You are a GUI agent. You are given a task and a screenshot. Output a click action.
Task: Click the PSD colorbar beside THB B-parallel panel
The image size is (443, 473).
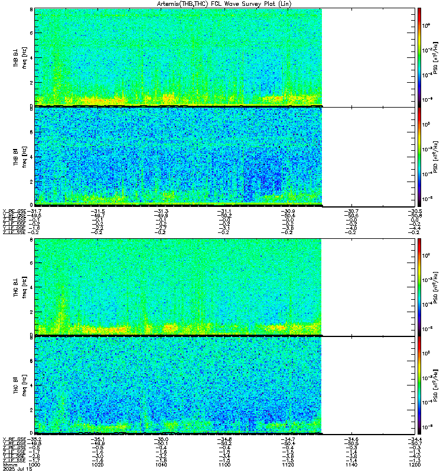click(419, 157)
